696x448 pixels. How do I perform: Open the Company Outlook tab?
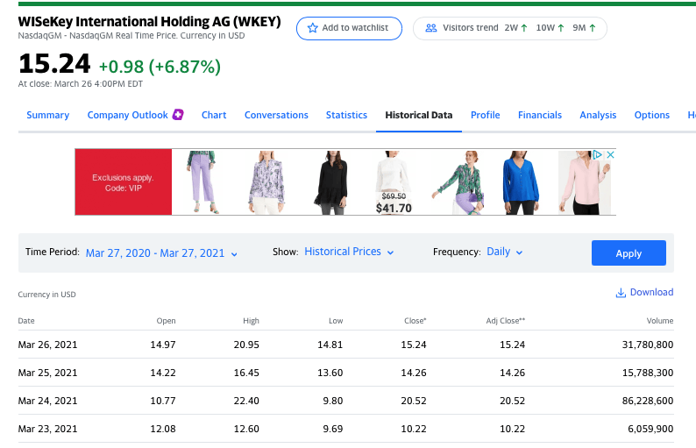[x=127, y=115]
